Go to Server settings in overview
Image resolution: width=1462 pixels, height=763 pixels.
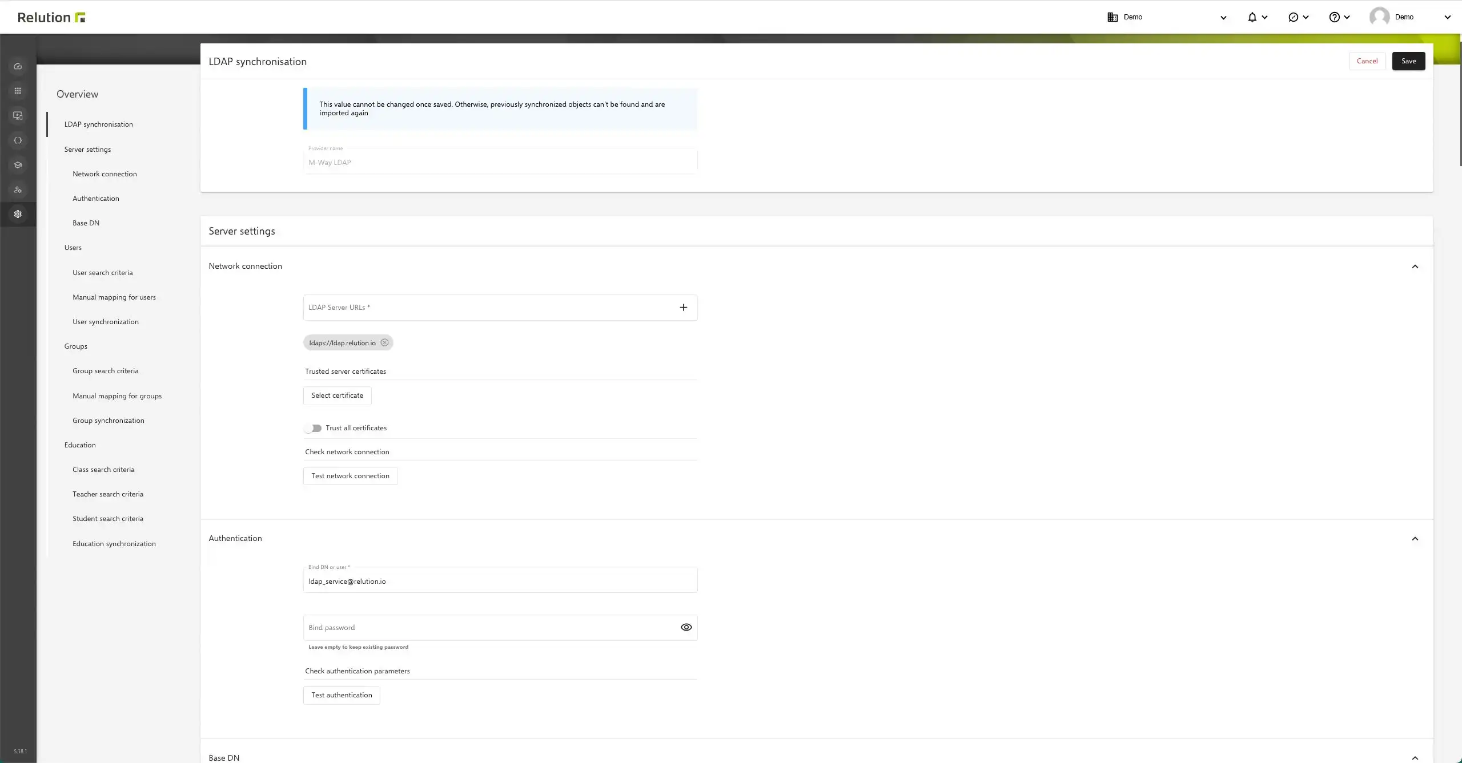[x=87, y=150]
